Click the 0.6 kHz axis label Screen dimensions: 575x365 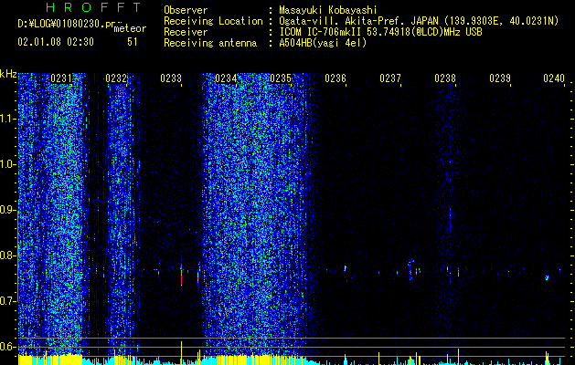[7, 347]
